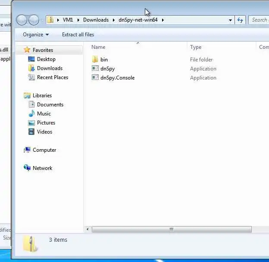
Task: Click the Favorites star icon
Action: click(27, 50)
